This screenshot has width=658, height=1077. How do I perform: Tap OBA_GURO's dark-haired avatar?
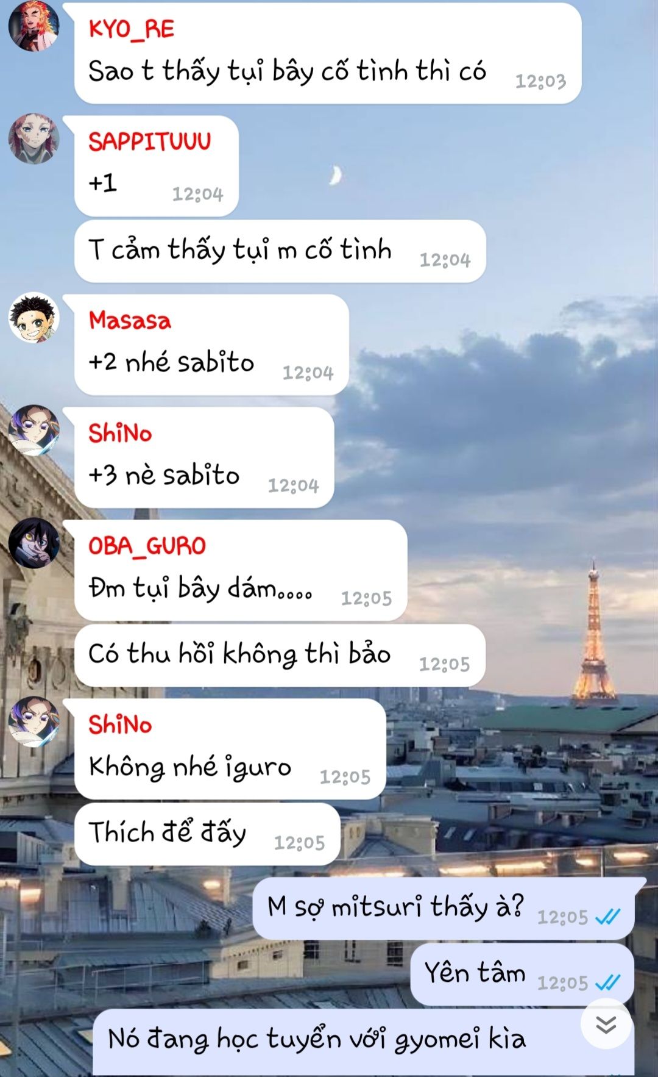click(x=34, y=543)
